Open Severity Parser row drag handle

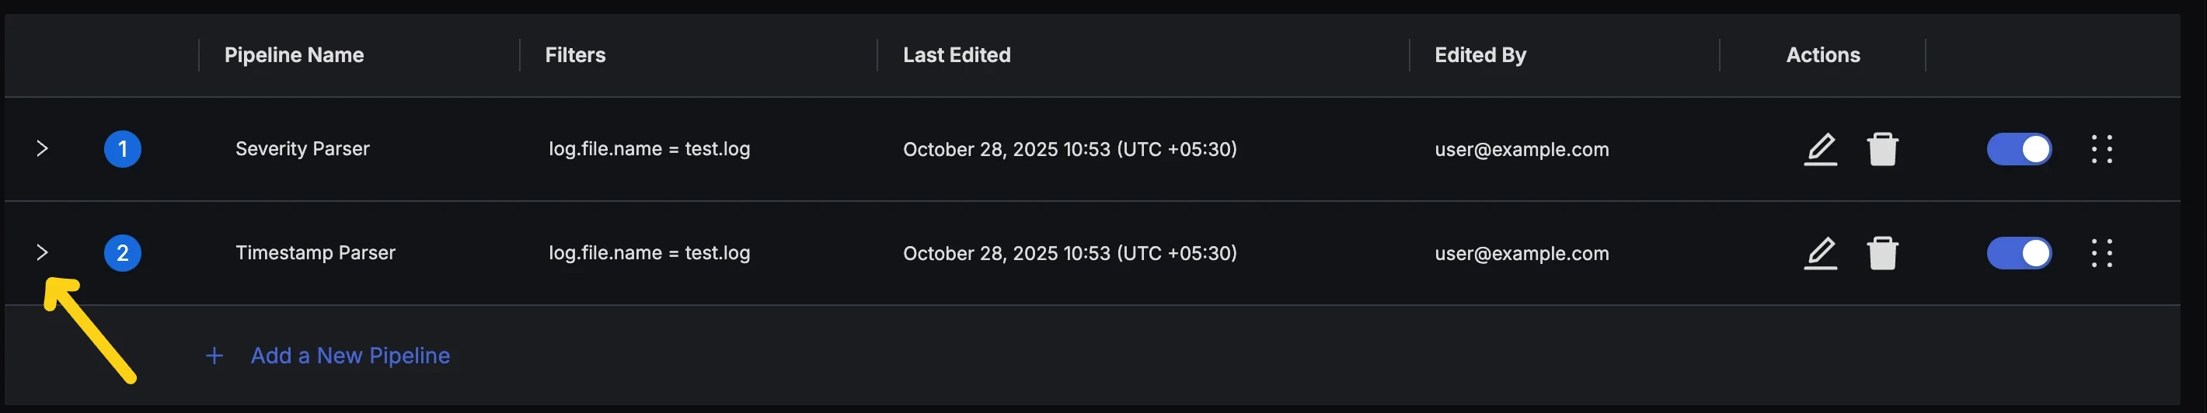(x=2101, y=150)
